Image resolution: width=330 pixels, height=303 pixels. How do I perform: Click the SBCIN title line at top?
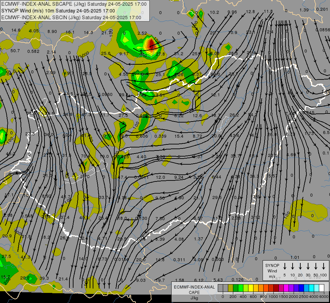[71, 18]
